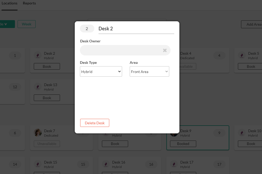Image resolution: width=262 pixels, height=174 pixels.
Task: Click the Desk 10 card avatar icon
Action: [x=242, y=133]
